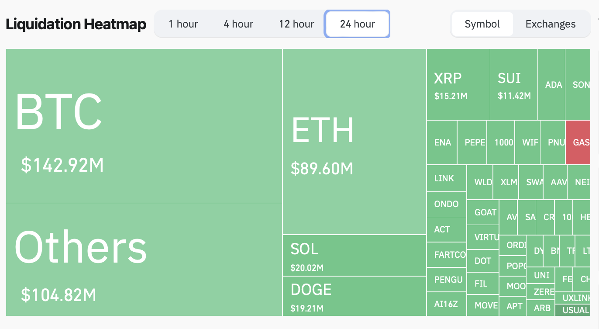Select the XRP $15.21M tile
This screenshot has height=329, width=599.
point(458,84)
